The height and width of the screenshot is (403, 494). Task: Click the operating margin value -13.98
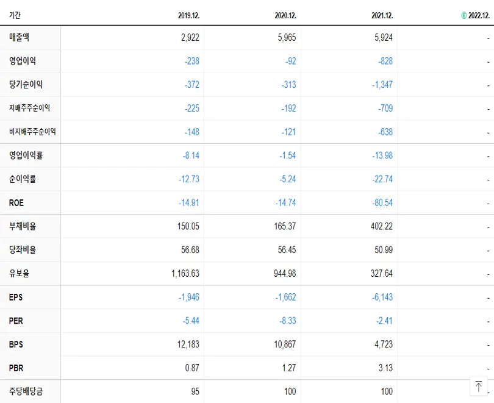[382, 155]
